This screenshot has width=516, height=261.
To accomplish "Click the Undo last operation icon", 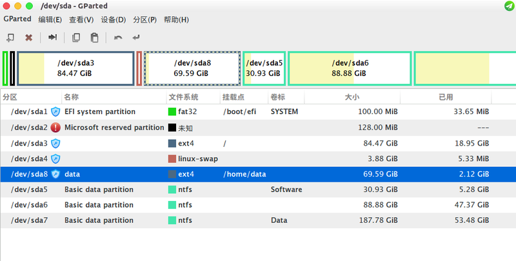I will point(118,37).
